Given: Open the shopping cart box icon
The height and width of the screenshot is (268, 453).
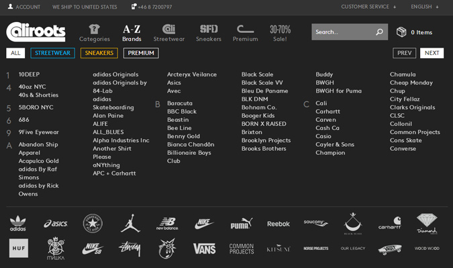Looking at the screenshot, I should [401, 32].
